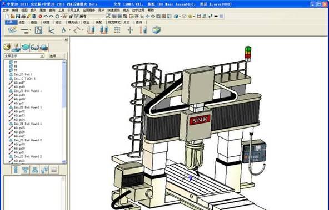Click the red stop circle toolbar icon

pos(40,16)
